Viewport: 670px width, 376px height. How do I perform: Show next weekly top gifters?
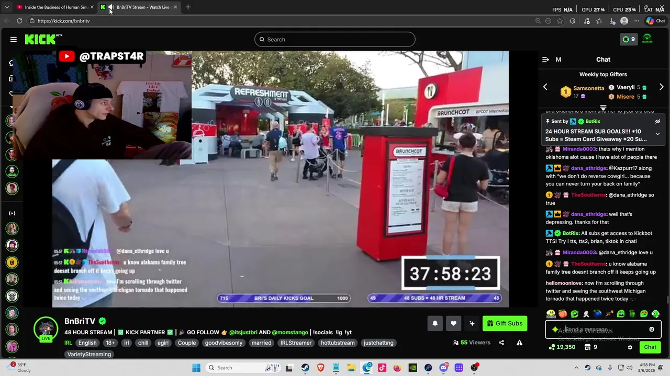pyautogui.click(x=661, y=87)
